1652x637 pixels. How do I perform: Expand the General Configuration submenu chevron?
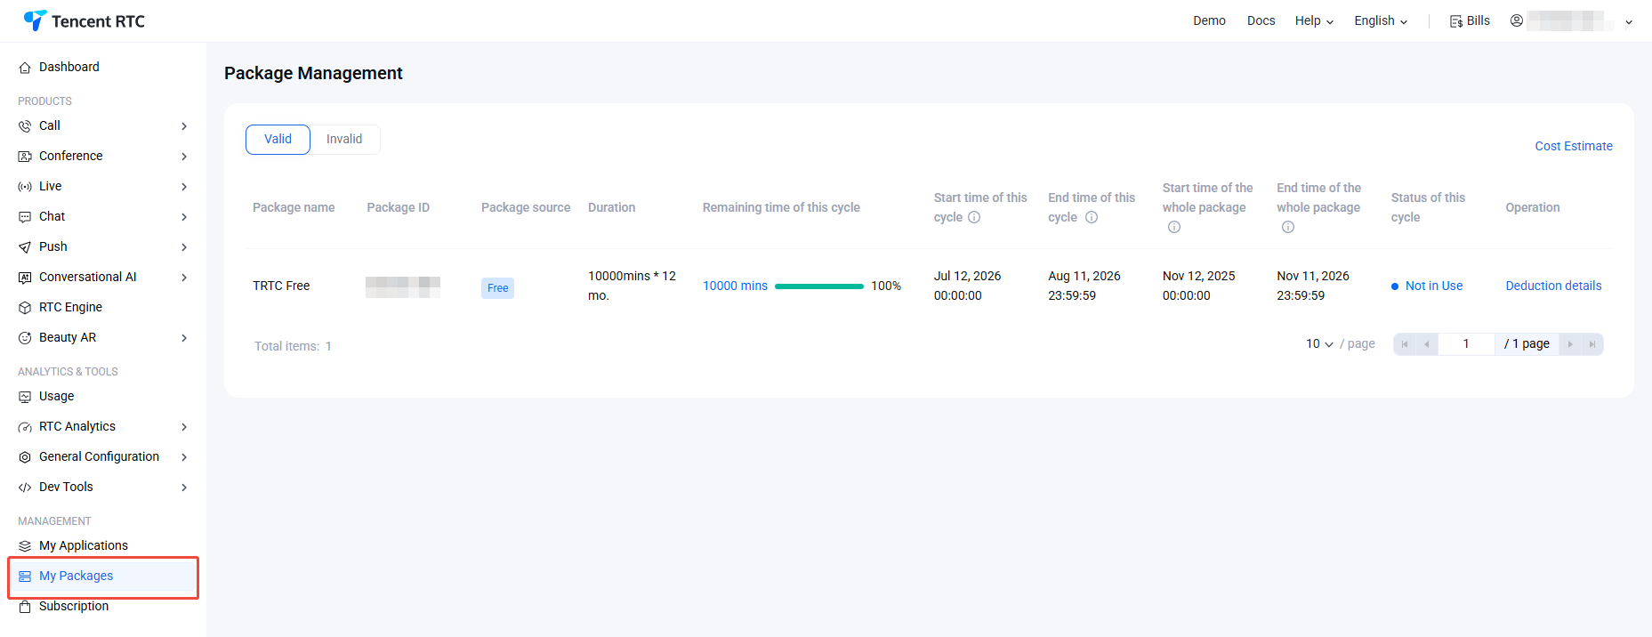pos(184,457)
